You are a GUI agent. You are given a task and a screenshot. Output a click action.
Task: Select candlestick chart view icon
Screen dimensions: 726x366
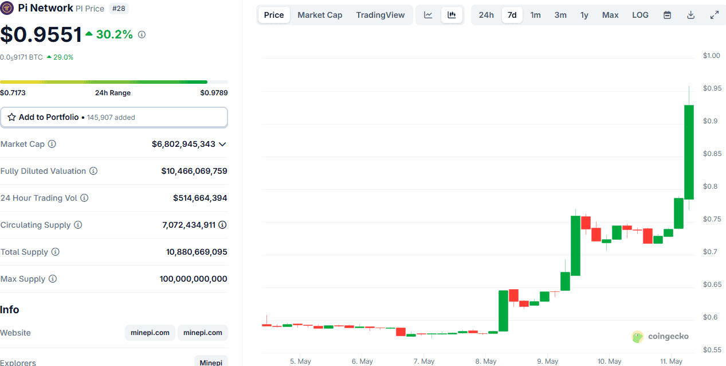pyautogui.click(x=452, y=15)
